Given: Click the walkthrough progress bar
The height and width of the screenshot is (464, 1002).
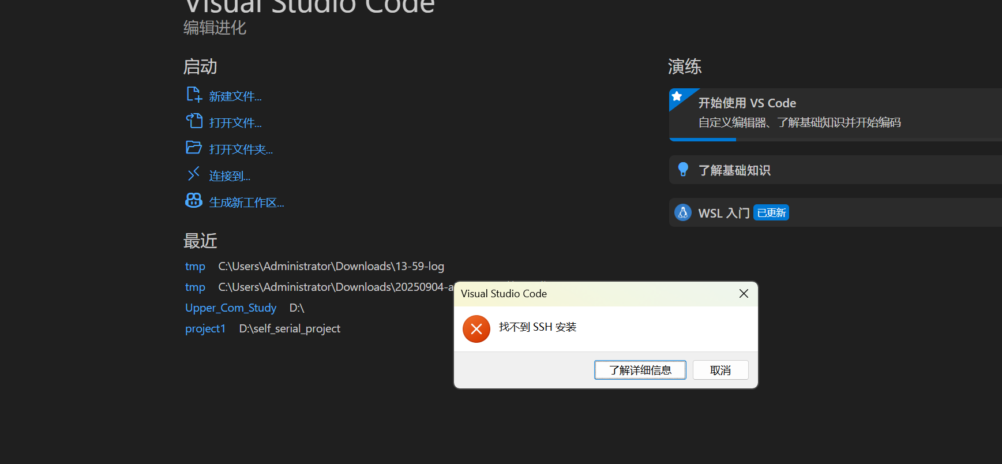Looking at the screenshot, I should coord(835,140).
